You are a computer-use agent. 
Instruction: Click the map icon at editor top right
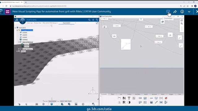pyautogui.click(x=182, y=20)
